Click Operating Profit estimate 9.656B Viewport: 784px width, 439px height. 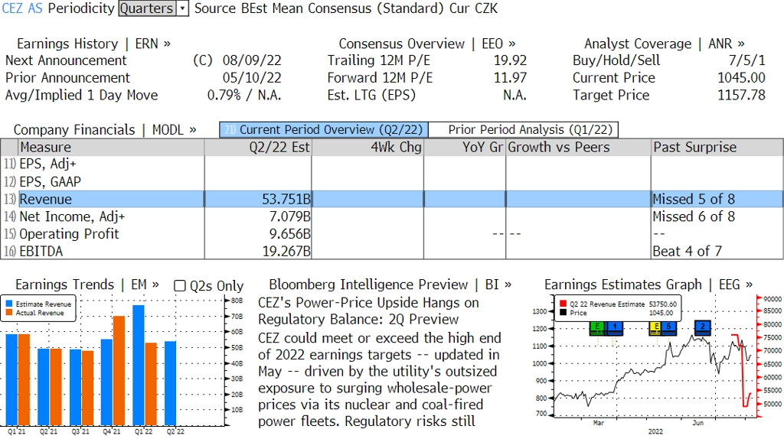pyautogui.click(x=290, y=234)
